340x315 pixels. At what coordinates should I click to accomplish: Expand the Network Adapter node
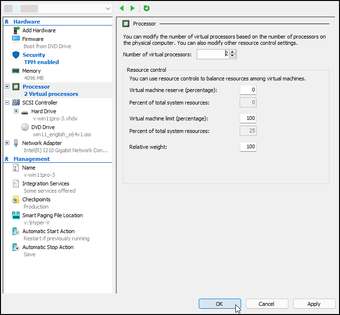point(7,143)
